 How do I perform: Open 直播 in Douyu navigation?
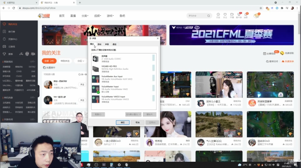pos(73,16)
